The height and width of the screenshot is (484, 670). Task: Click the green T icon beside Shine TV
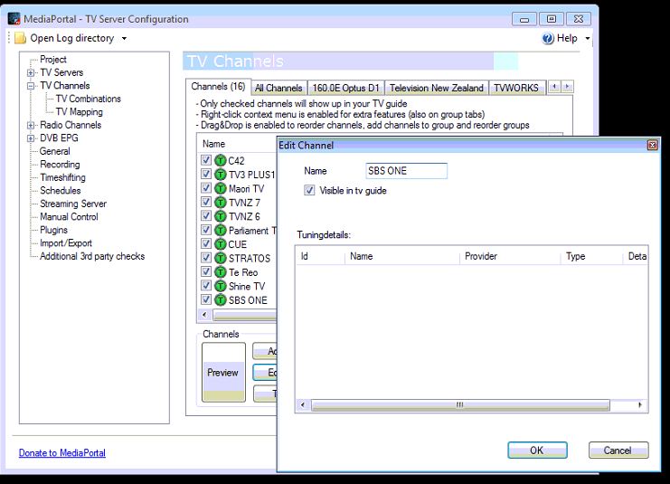point(220,287)
